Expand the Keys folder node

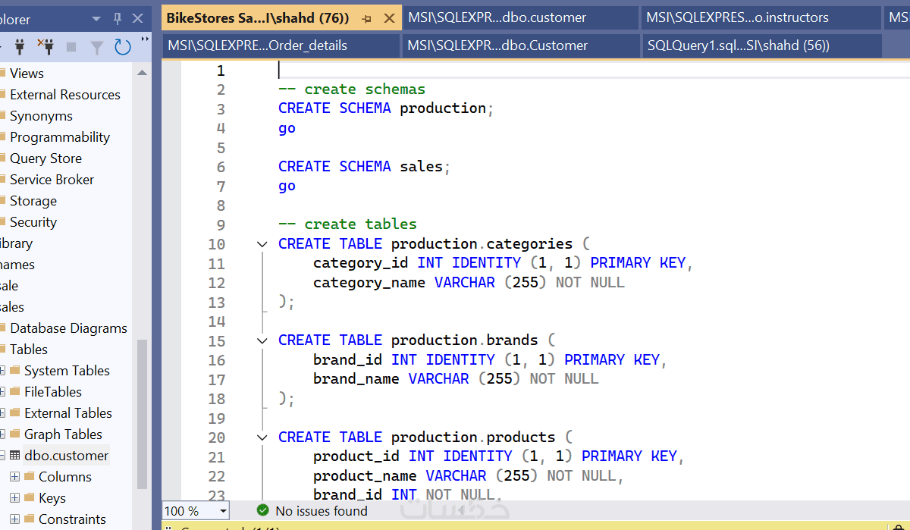[x=14, y=498]
